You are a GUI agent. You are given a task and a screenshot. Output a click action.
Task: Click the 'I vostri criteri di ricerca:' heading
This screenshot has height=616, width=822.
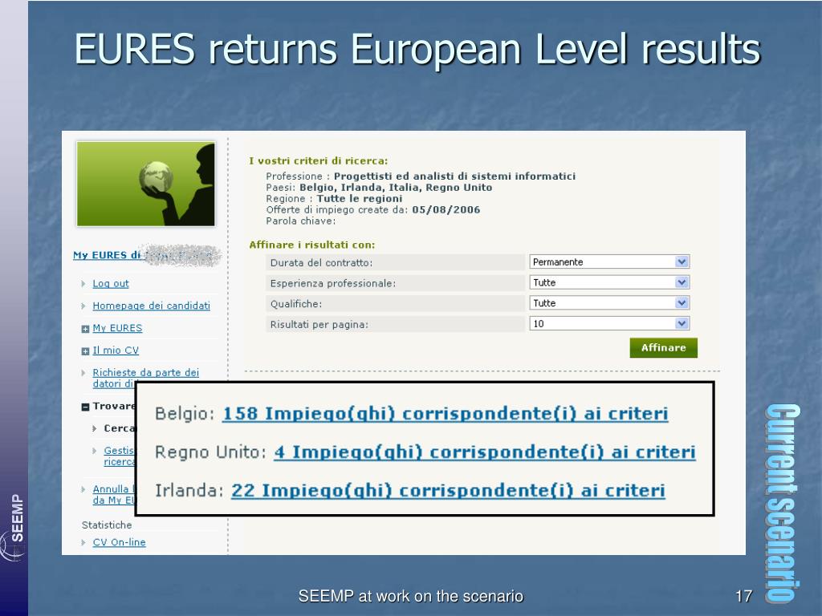click(x=318, y=160)
